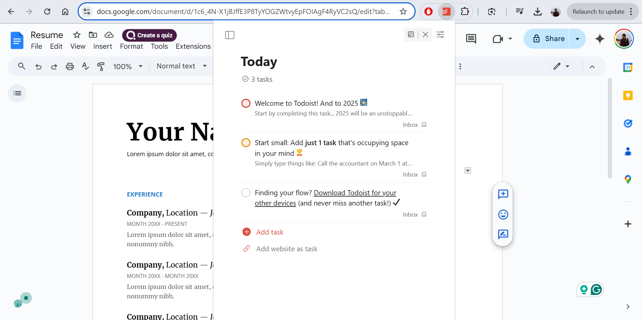Check off the Start small task
The image size is (642, 320).
(x=246, y=143)
